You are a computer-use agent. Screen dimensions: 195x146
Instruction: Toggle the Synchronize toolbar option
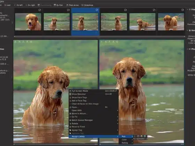(45, 5)
